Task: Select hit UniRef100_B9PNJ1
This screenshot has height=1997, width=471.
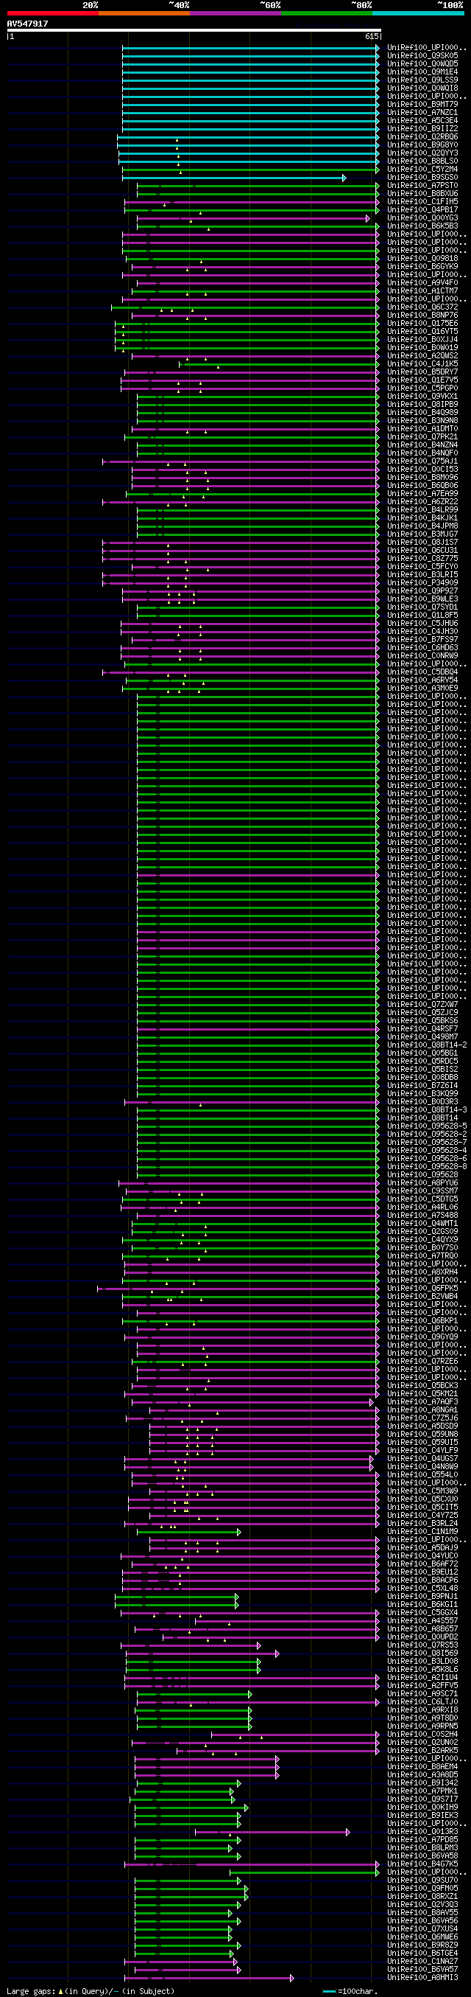Action: (422, 1597)
